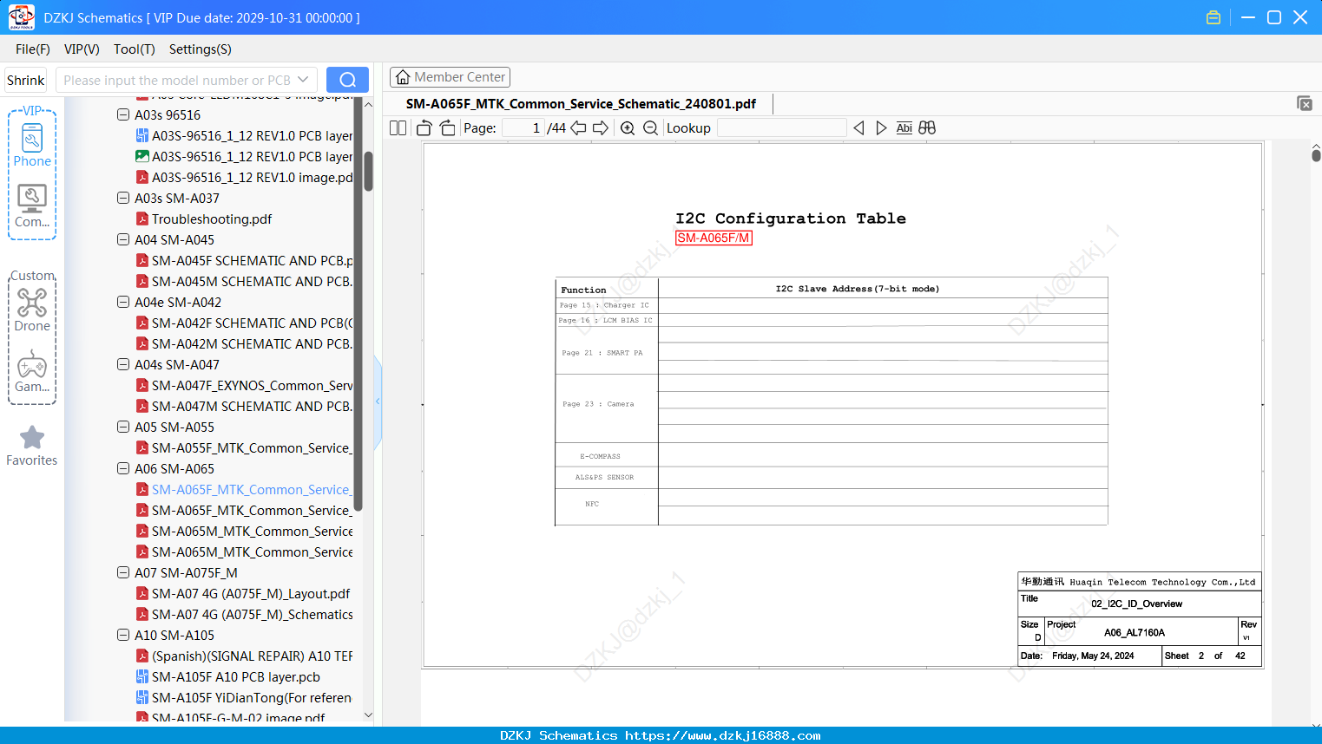Toggle the Abi whole-word match option
The height and width of the screenshot is (744, 1322).
point(904,128)
